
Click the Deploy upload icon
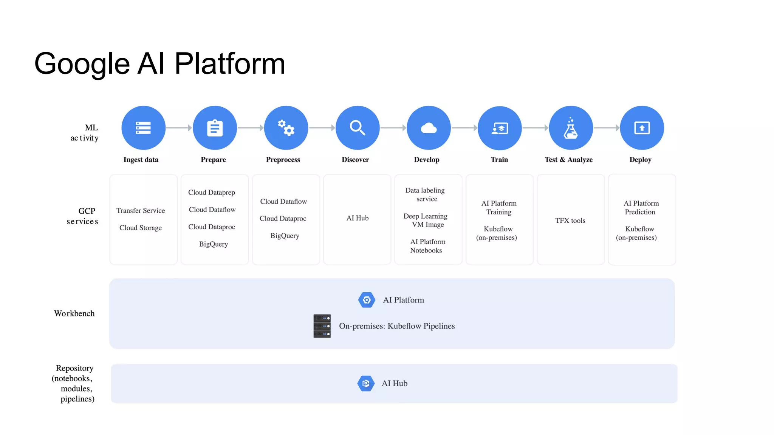click(642, 128)
